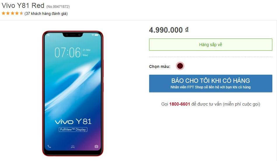The height and width of the screenshot is (161, 277).
Task: Click the product number No.00471872
Action: point(58,7)
